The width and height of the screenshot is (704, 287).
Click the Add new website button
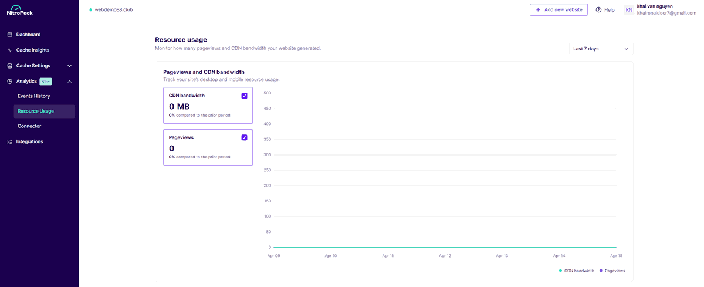[x=559, y=10]
